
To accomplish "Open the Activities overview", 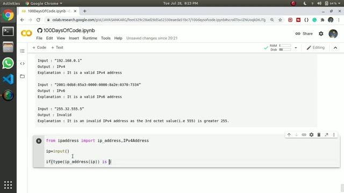I will pyautogui.click(x=11, y=3).
